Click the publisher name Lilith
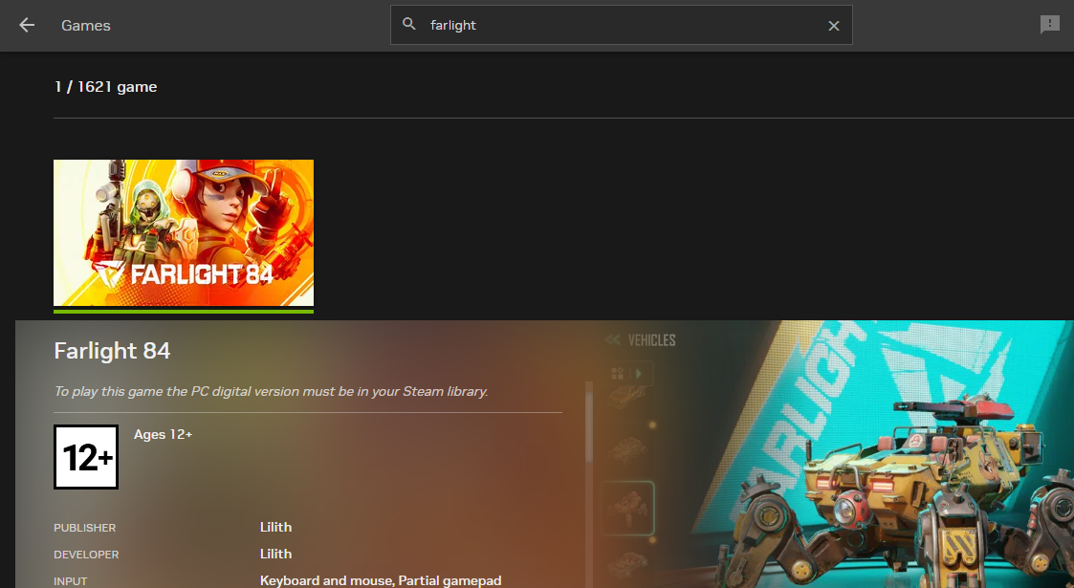The height and width of the screenshot is (588, 1074). click(275, 527)
